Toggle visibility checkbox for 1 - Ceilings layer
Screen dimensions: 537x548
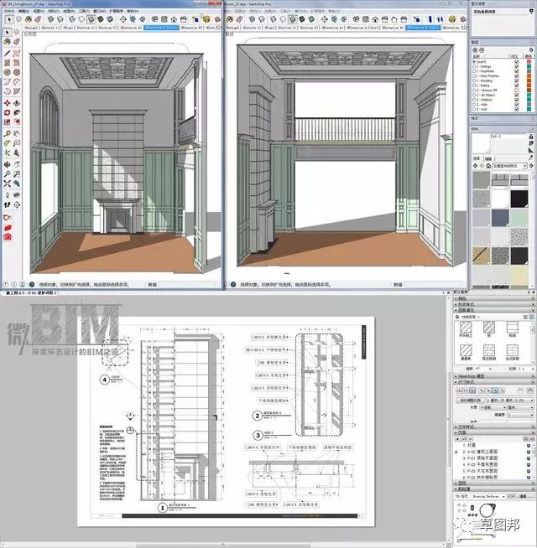pos(517,67)
